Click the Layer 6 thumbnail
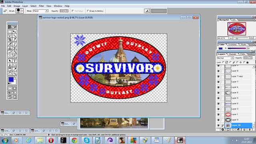The width and height of the screenshot is (256, 144). (228, 87)
